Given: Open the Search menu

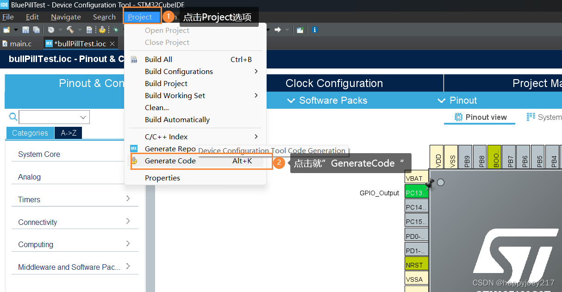Looking at the screenshot, I should [104, 17].
